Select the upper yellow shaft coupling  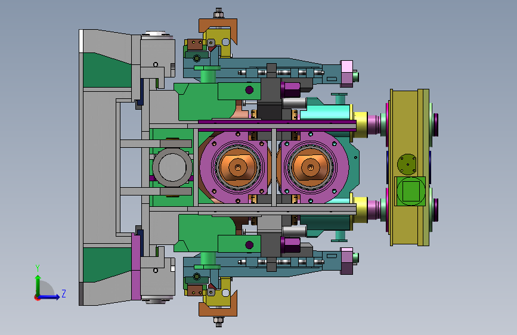(x=361, y=125)
